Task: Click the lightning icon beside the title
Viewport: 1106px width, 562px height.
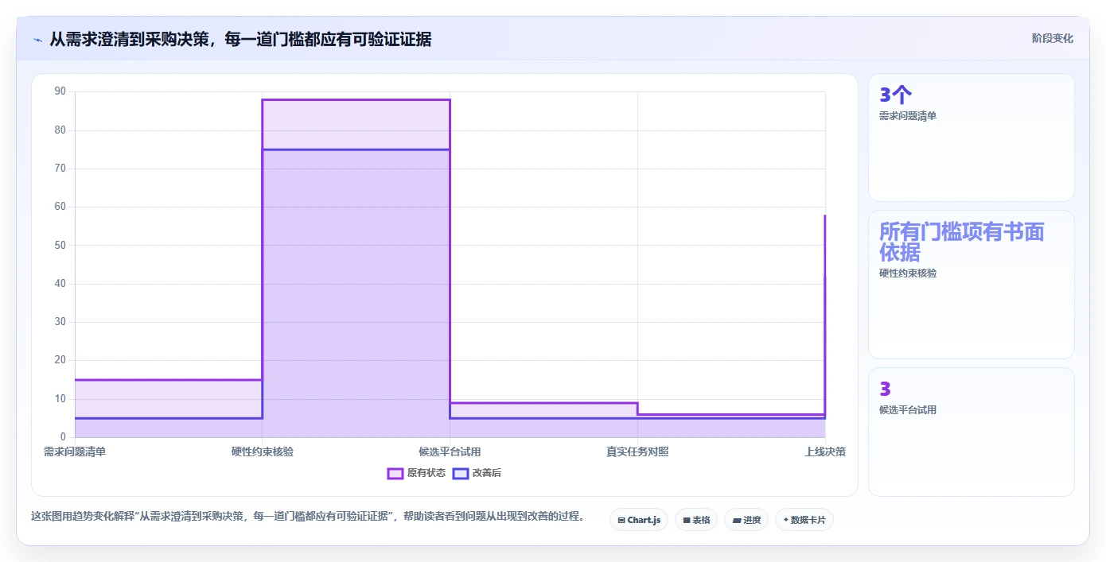Action: [x=37, y=39]
